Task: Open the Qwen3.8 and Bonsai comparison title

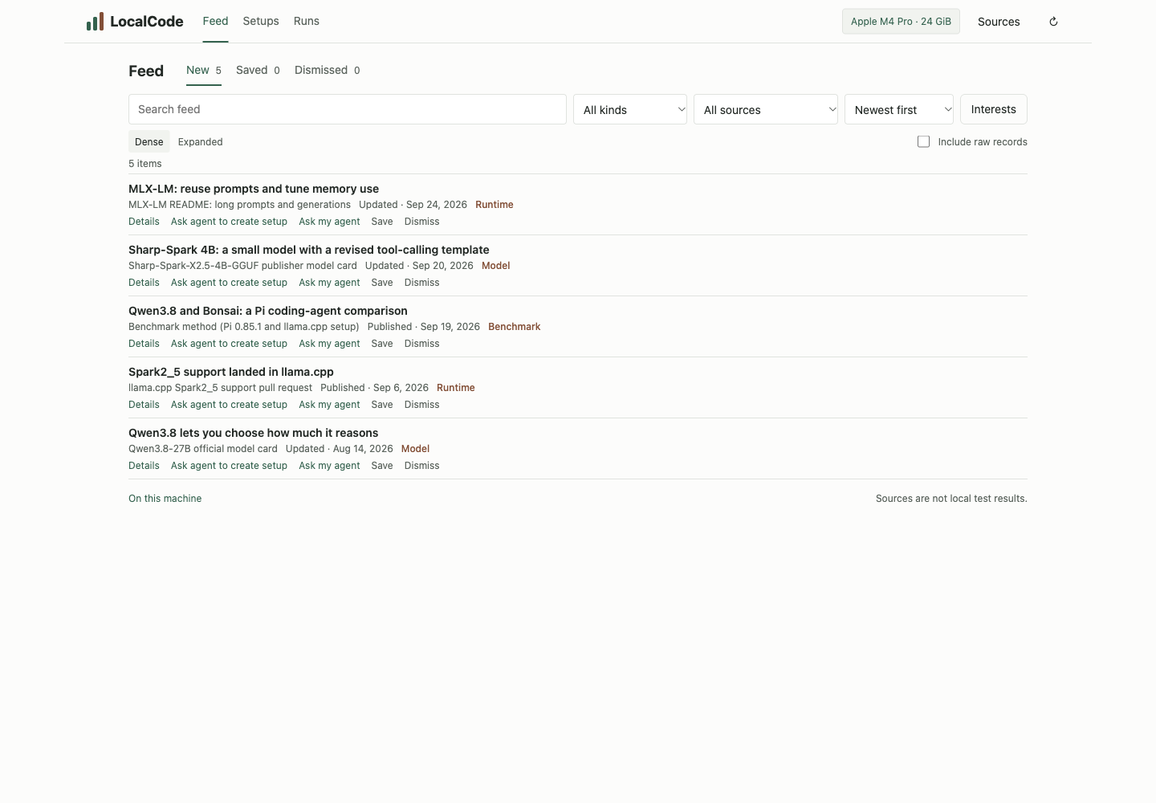Action: (x=268, y=311)
